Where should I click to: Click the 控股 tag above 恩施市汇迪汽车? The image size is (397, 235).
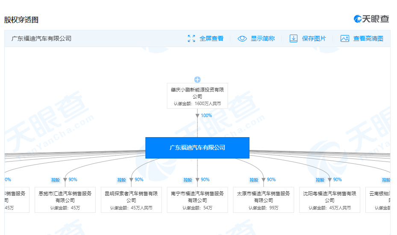(x=56, y=180)
